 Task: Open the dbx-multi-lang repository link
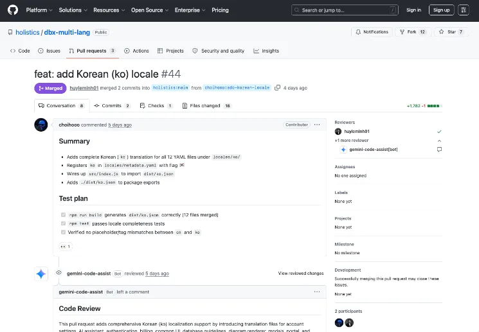(x=67, y=32)
